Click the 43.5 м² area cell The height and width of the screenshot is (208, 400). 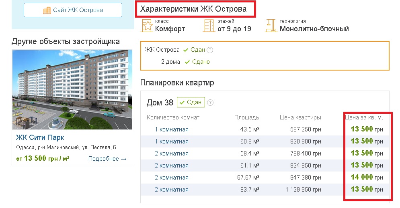pyautogui.click(x=250, y=129)
